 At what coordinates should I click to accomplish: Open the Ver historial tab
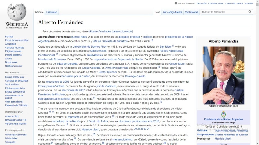191,12
